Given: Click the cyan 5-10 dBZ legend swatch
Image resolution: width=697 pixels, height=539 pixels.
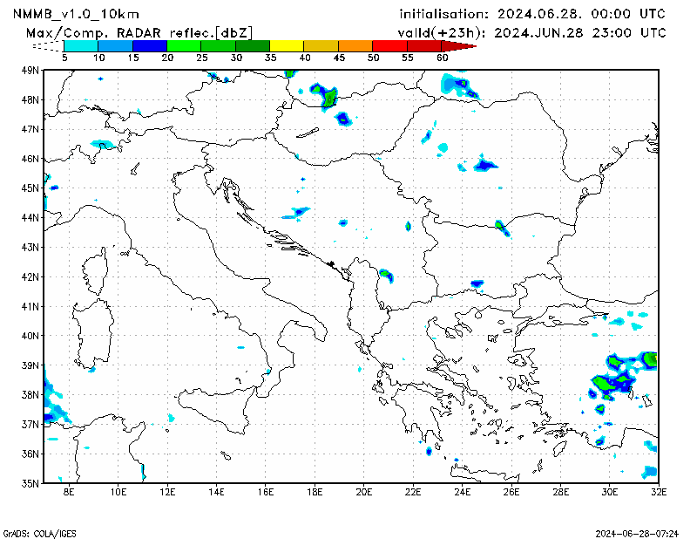Looking at the screenshot, I should pyautogui.click(x=80, y=45).
